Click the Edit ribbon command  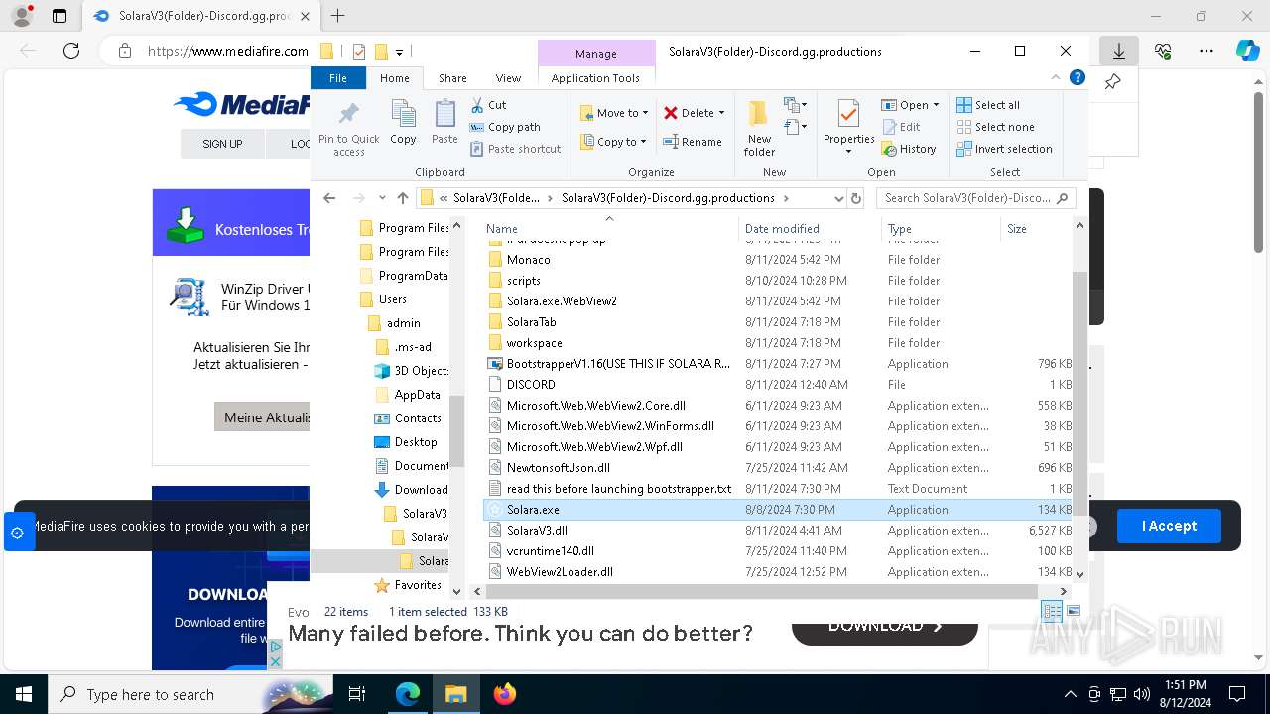tap(901, 127)
